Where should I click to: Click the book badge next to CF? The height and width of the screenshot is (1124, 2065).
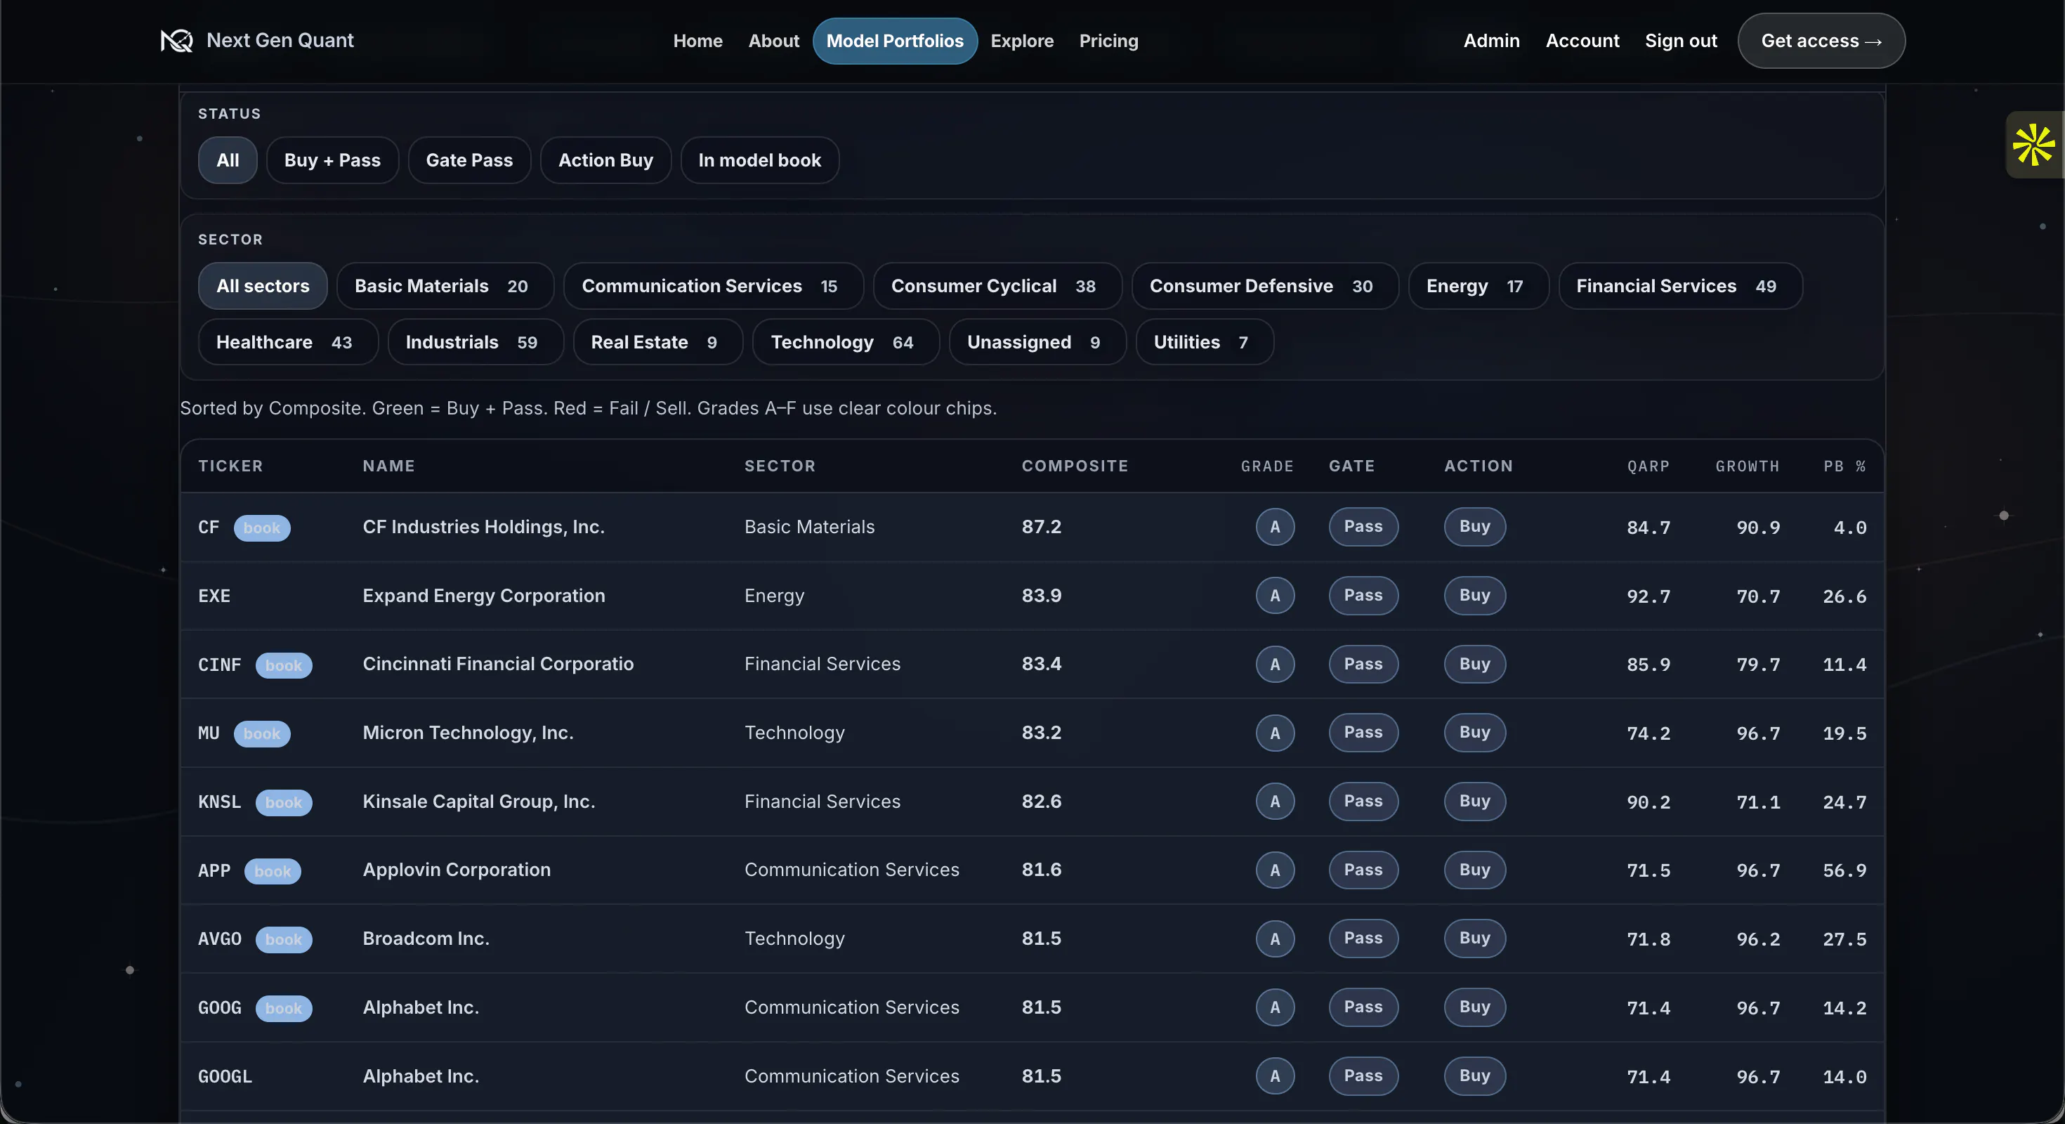pos(262,528)
